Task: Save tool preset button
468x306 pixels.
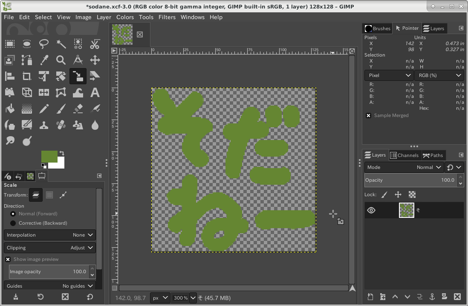Action: (16, 297)
